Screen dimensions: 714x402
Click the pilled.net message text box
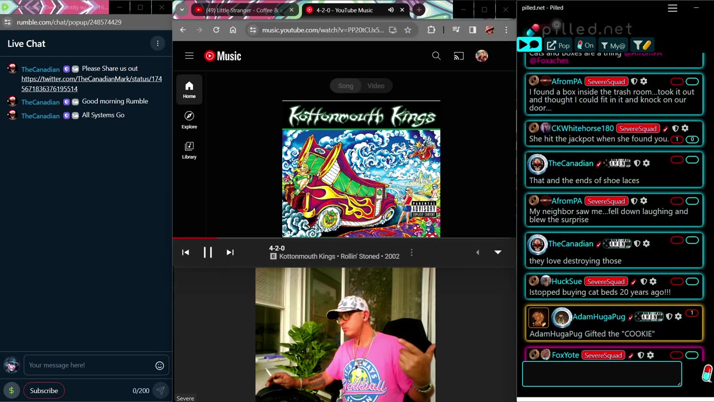602,374
